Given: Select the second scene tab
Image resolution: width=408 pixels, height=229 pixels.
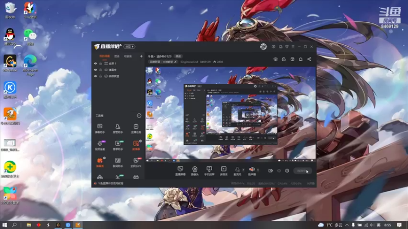Looking at the screenshot, I should click(117, 56).
